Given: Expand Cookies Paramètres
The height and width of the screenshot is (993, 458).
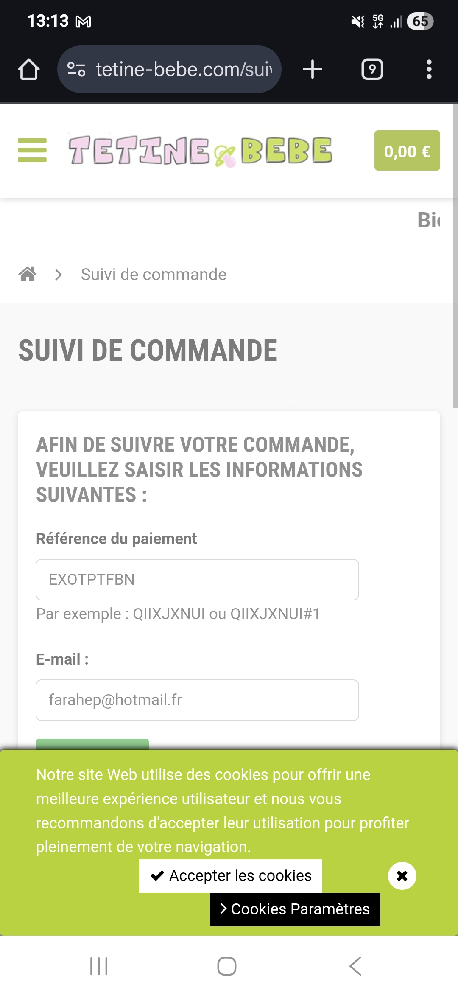Looking at the screenshot, I should click(295, 909).
